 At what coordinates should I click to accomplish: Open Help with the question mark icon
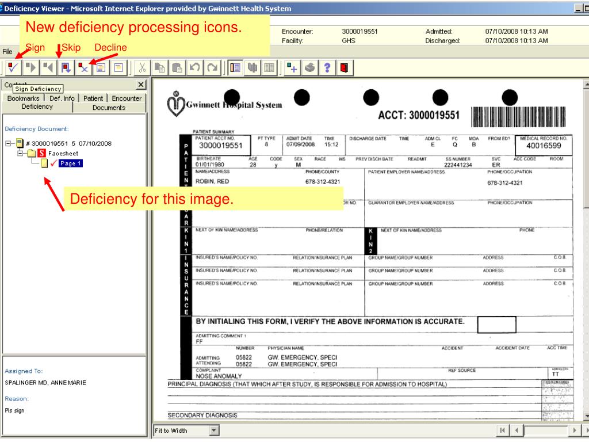click(327, 68)
